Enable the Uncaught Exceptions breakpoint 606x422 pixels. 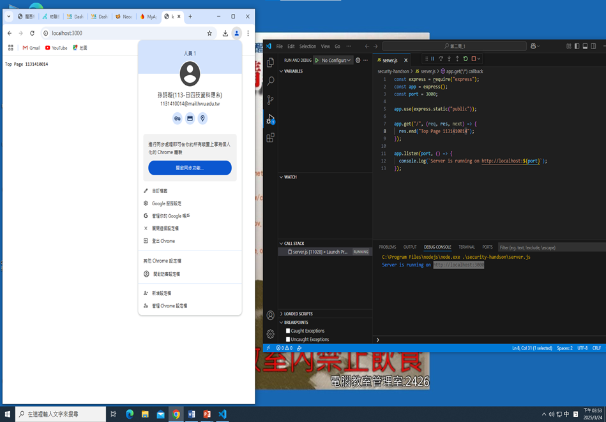click(288, 339)
